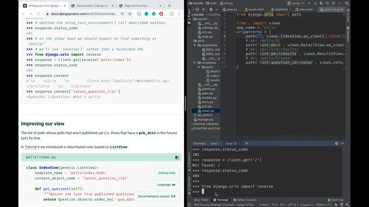Image resolution: width=369 pixels, height=207 pixels.
Task: Open Language: en selector in docs
Action: point(166,185)
